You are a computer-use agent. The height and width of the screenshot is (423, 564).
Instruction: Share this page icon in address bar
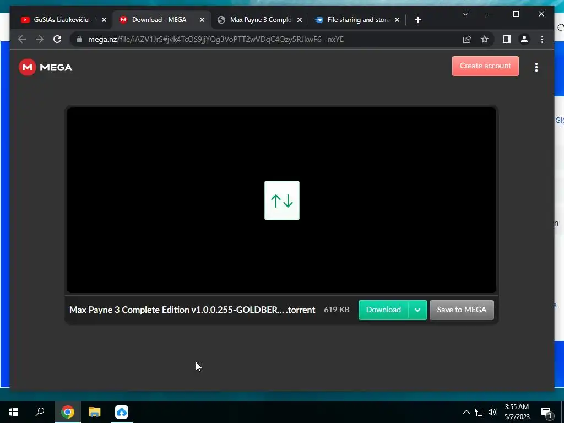467,39
